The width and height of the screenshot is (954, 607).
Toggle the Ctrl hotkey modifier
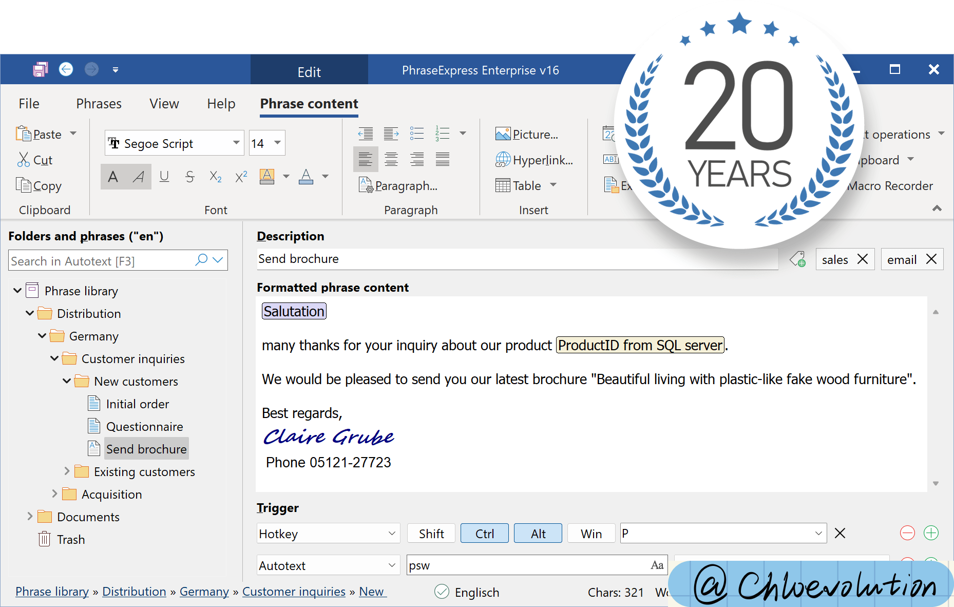485,534
